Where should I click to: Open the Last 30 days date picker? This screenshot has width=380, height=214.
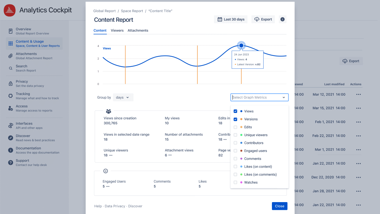point(231,19)
